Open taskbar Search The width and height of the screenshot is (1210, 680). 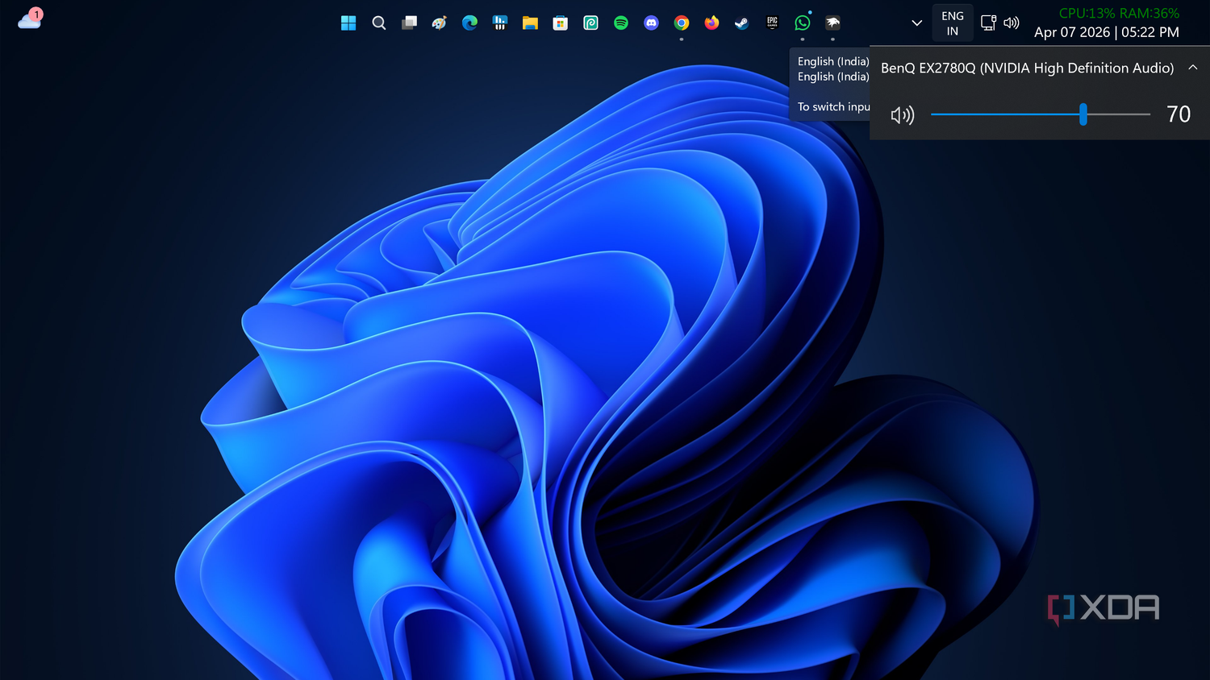pyautogui.click(x=378, y=23)
